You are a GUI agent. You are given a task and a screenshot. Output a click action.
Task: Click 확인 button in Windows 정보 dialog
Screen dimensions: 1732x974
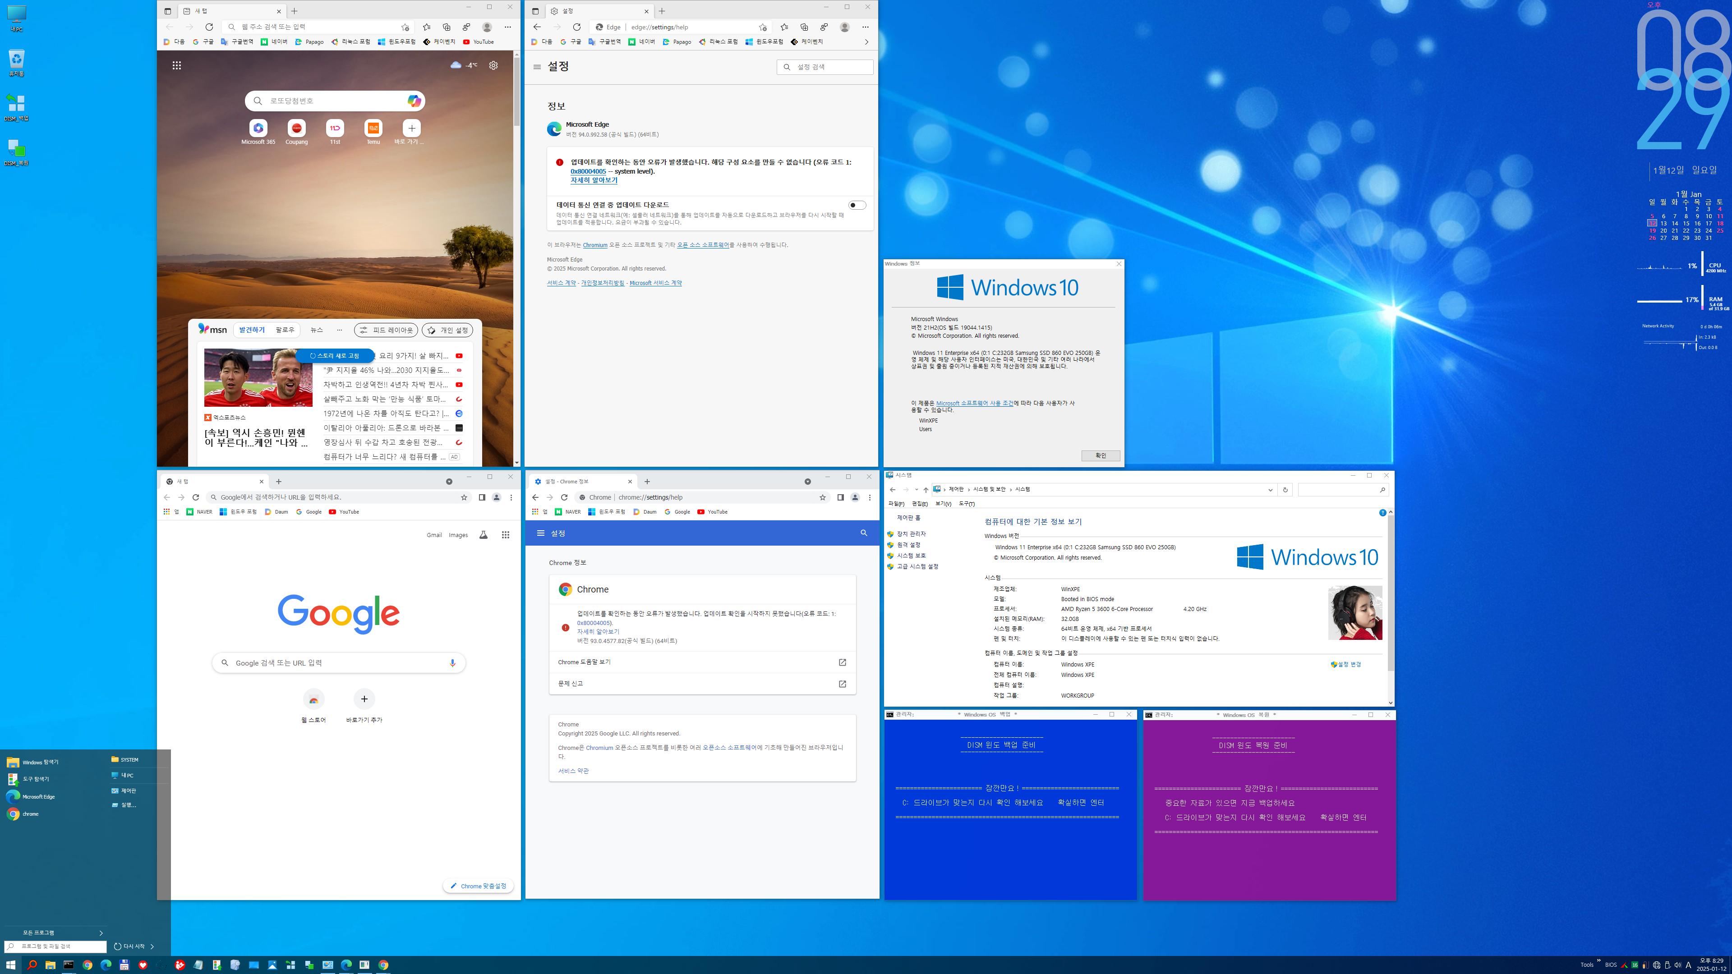[x=1101, y=456]
